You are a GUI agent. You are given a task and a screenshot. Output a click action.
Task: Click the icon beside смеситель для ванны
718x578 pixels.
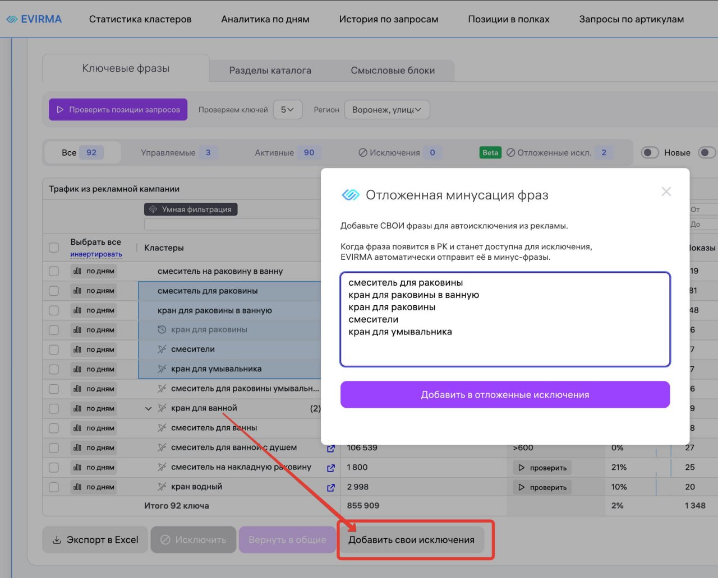162,428
